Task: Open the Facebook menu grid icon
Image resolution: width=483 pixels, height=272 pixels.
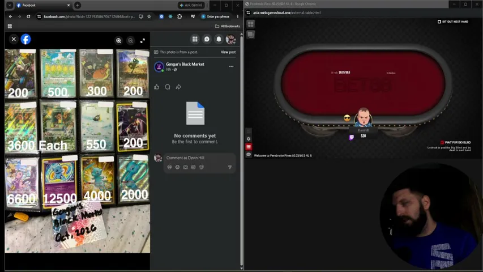Action: pos(195,39)
